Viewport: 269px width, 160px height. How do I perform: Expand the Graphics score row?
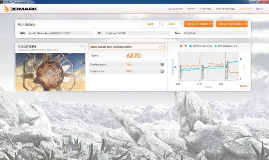(162, 64)
